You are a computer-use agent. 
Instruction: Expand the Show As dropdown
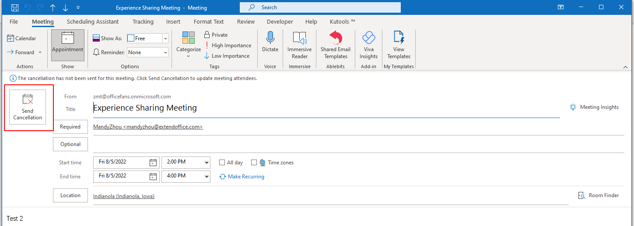pyautogui.click(x=165, y=38)
